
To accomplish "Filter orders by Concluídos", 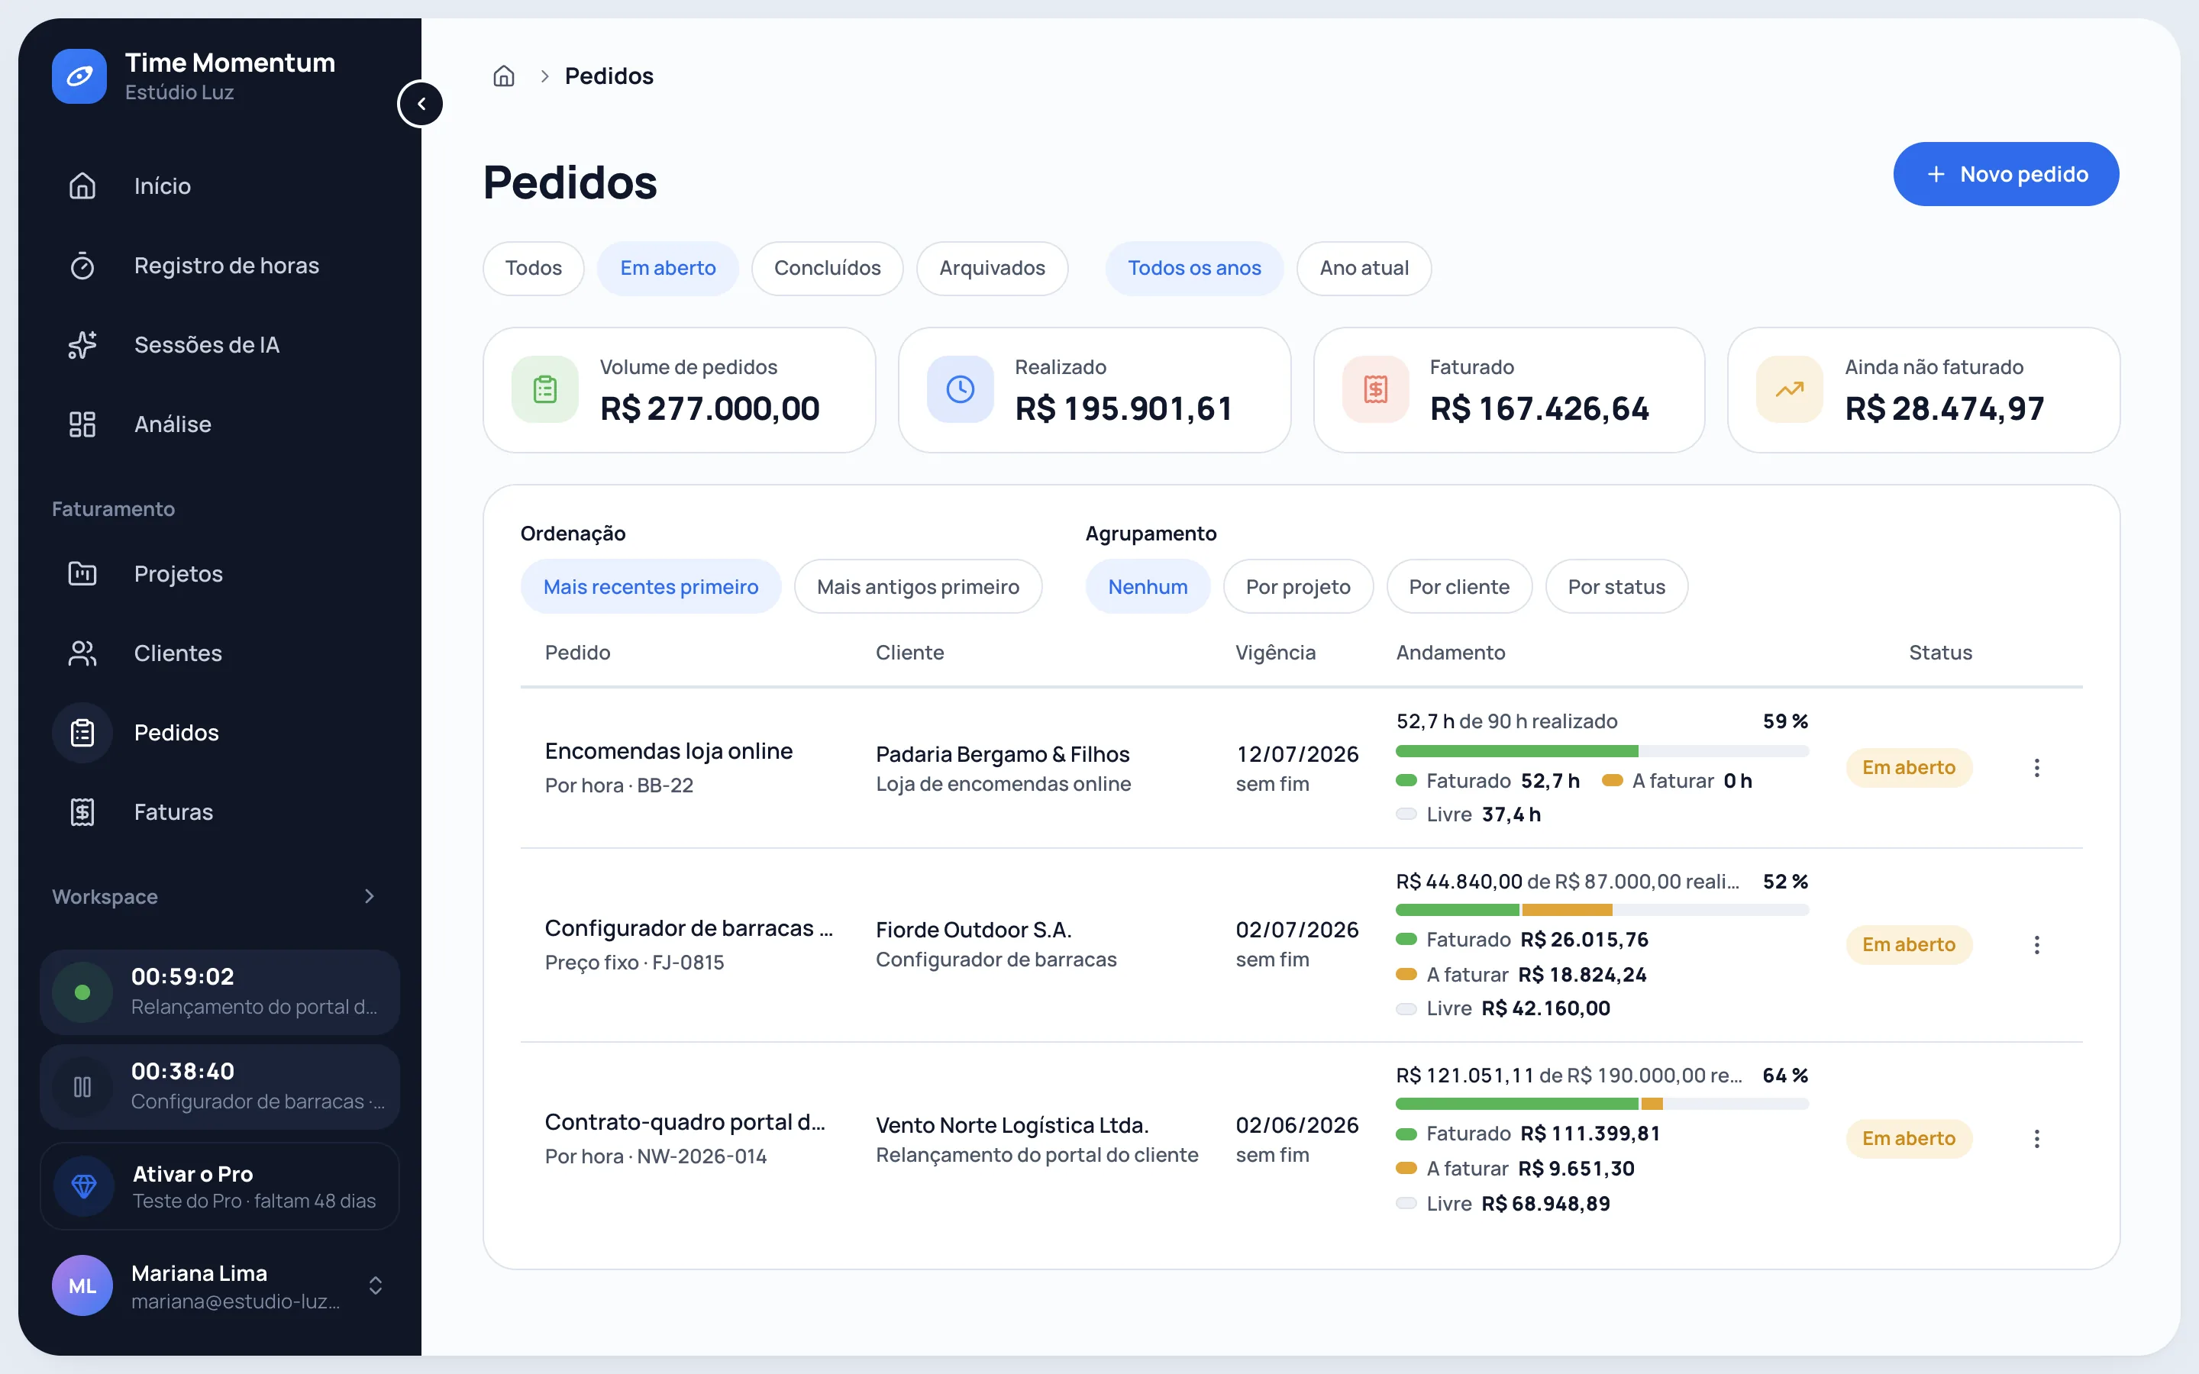I will click(x=827, y=268).
